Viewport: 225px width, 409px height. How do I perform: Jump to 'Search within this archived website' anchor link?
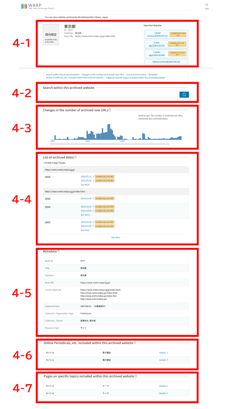tap(63, 74)
